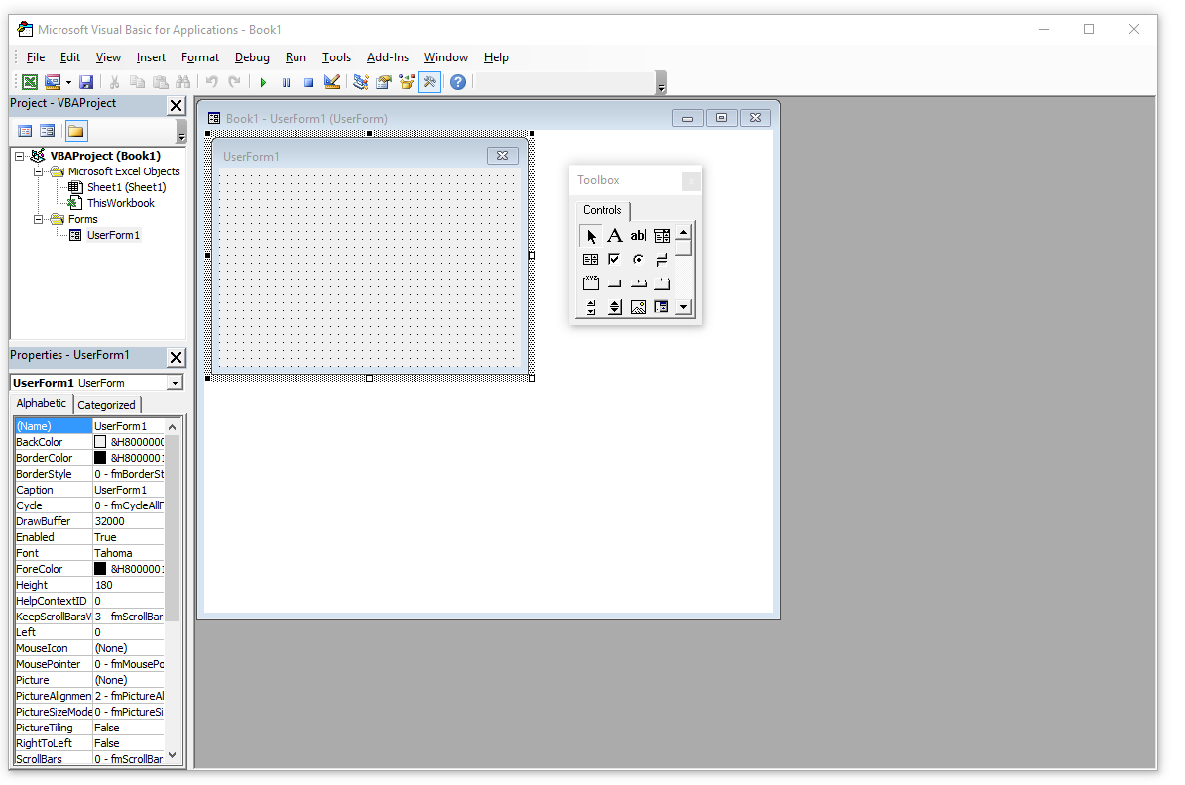Open Visual Basic Help question icon
This screenshot has width=1185, height=785.
click(458, 82)
